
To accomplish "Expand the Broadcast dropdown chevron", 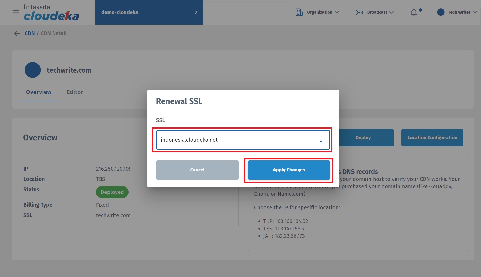I will click(391, 12).
